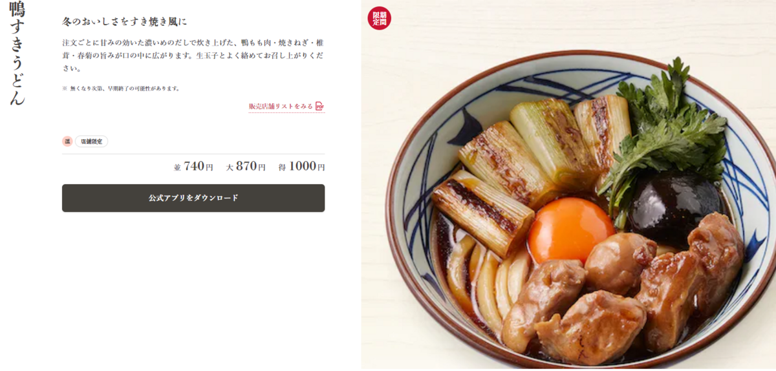Click the vertical 鴨すきうどん title

point(17,54)
